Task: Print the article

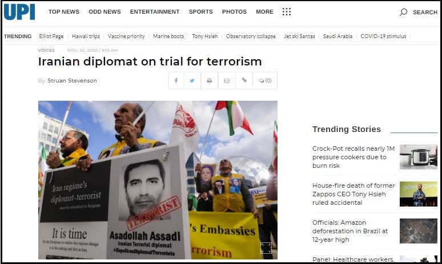Action: 209,81
